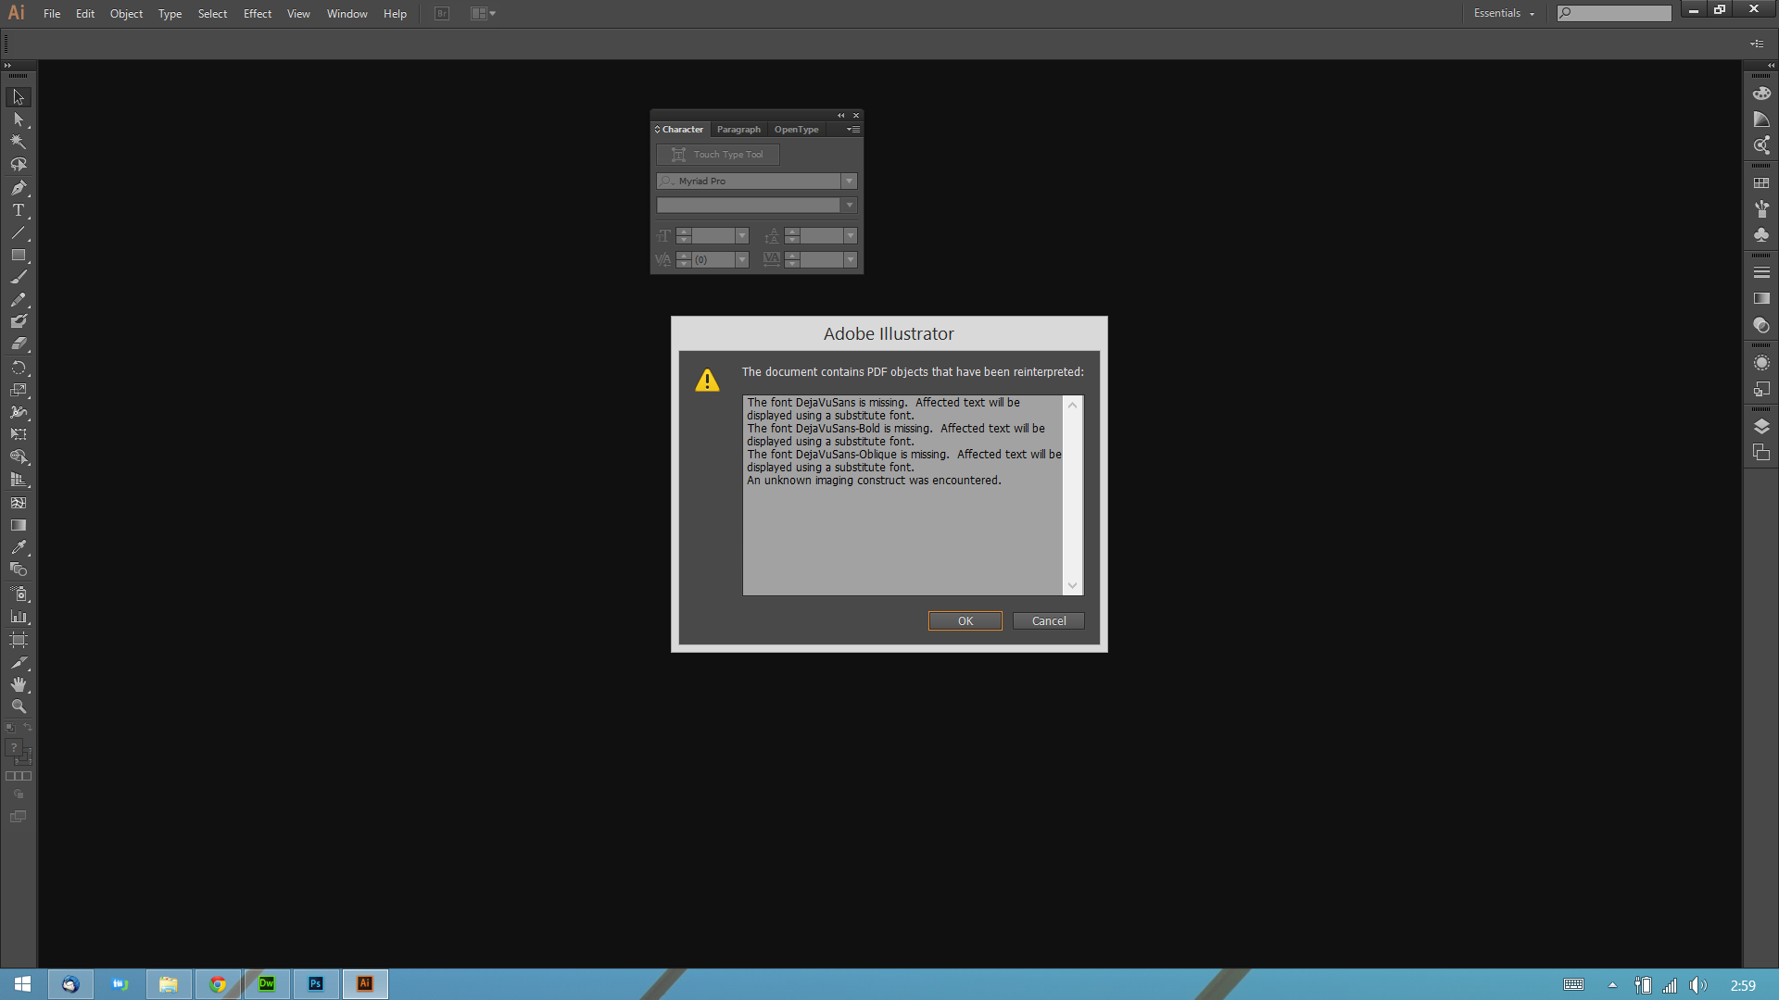
Task: Open File Explorer from the taskbar
Action: tap(169, 984)
